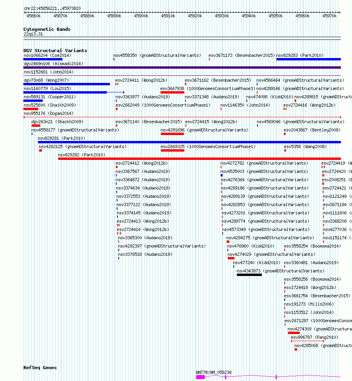Select the dgv2469n106 (Alsmadi2014) purple bar

pyautogui.click(x=182, y=68)
